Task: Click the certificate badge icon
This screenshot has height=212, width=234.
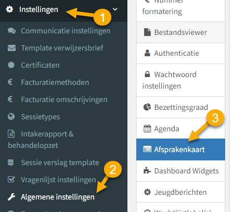Action: (x=11, y=65)
